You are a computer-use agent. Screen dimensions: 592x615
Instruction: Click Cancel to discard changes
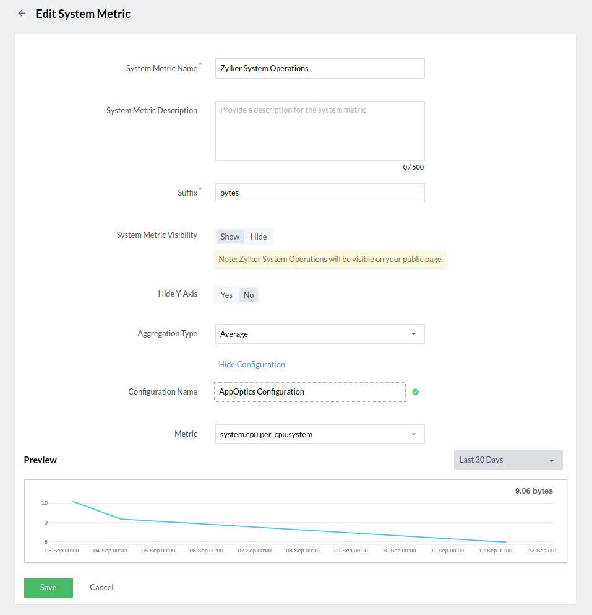101,587
